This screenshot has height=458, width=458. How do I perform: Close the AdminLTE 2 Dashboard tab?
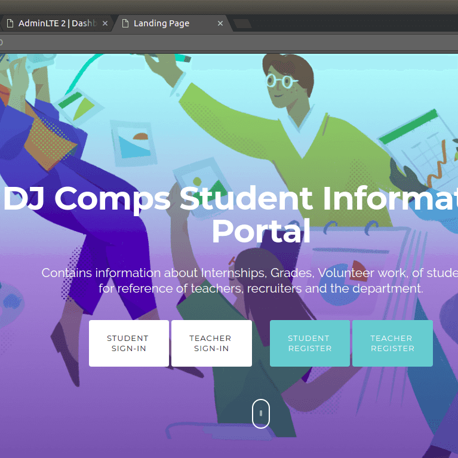tap(105, 23)
